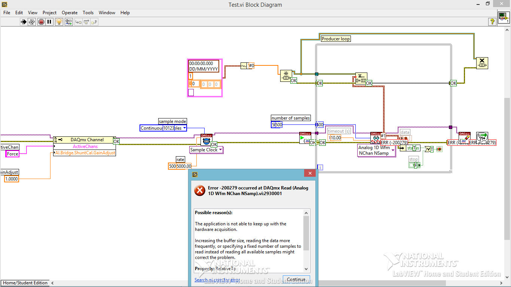511x287 pixels.
Task: Click the block diagram vertical scrollbar thumb
Action: click(x=507, y=168)
